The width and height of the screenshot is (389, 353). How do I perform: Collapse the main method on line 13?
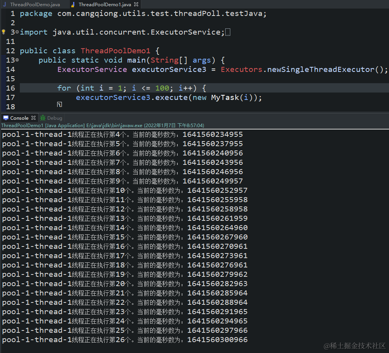(x=17, y=60)
